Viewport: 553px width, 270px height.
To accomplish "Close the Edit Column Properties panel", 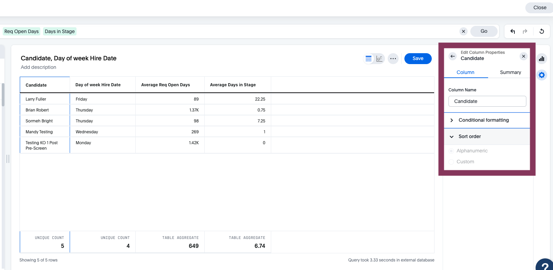I will click(524, 56).
